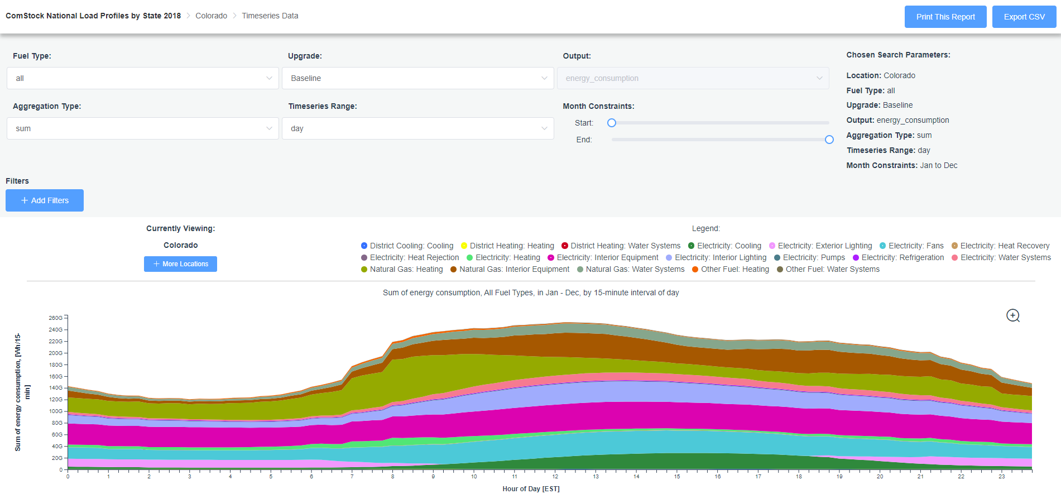Click the plus icon in More Locations
Image resolution: width=1061 pixels, height=494 pixels.
pyautogui.click(x=156, y=264)
